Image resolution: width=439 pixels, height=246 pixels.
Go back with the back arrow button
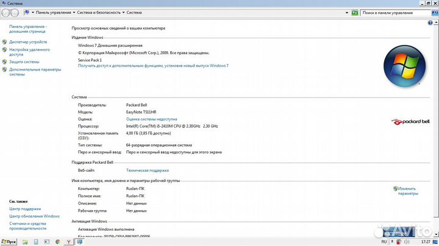(5, 13)
